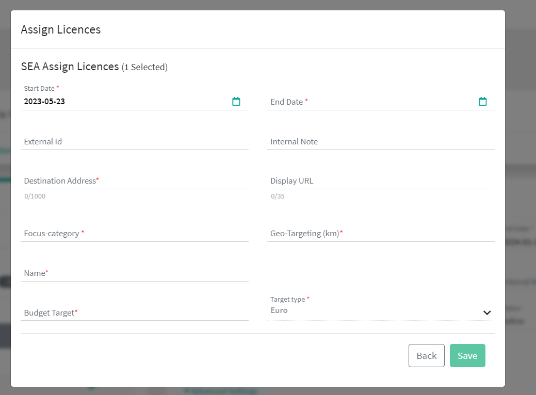This screenshot has height=395, width=536.
Task: Expand Target type using the chevron arrow
Action: tap(486, 312)
